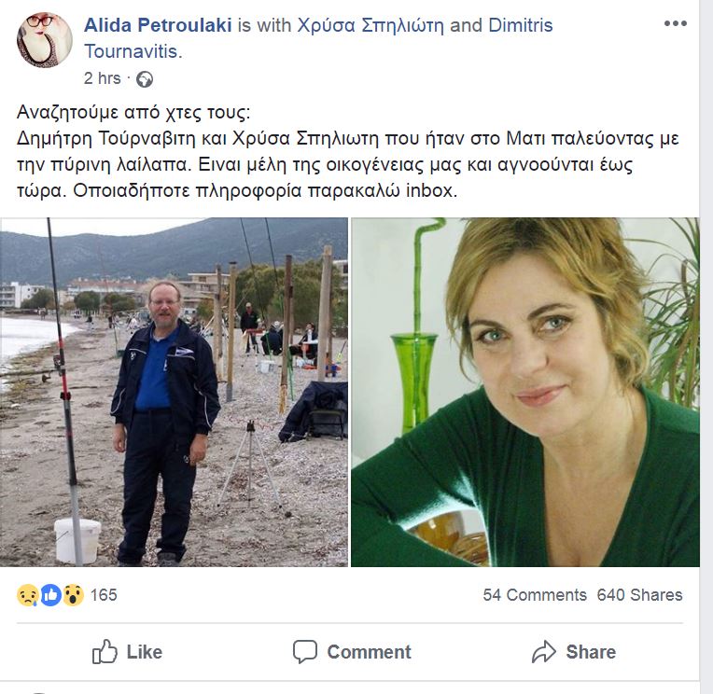713x694 pixels.
Task: Open the Χρύσα Σπηλιώτη tagged profile link
Action: click(370, 25)
